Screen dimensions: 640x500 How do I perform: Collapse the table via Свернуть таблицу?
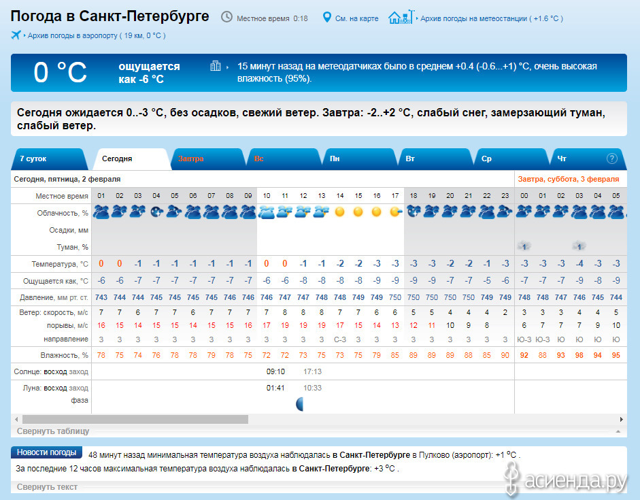tap(53, 431)
